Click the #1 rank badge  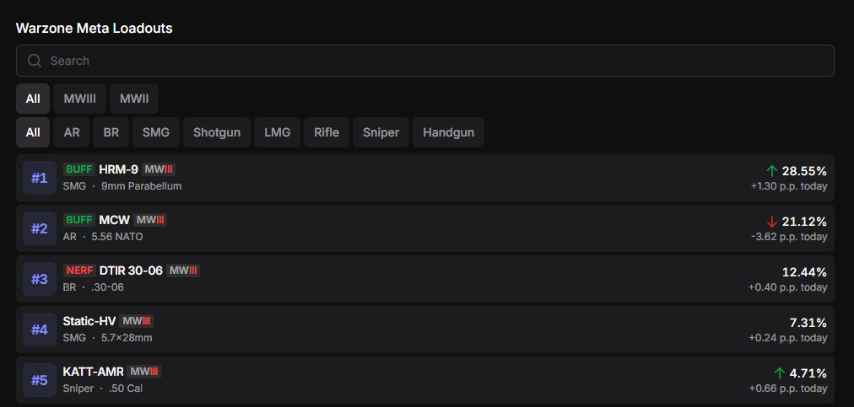coord(40,178)
